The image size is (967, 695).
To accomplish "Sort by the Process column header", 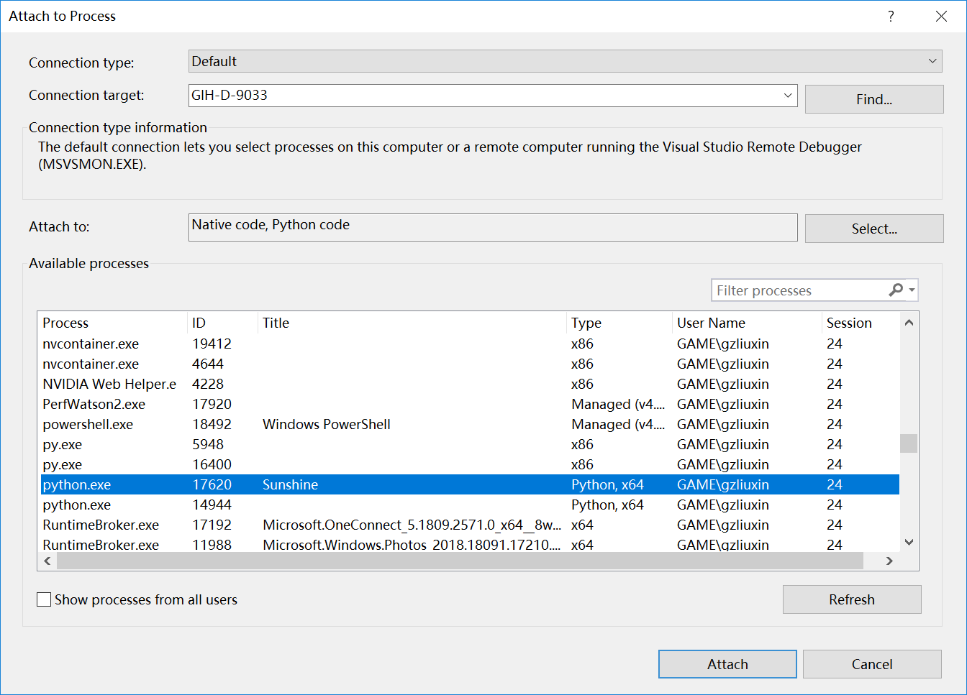I will click(112, 323).
